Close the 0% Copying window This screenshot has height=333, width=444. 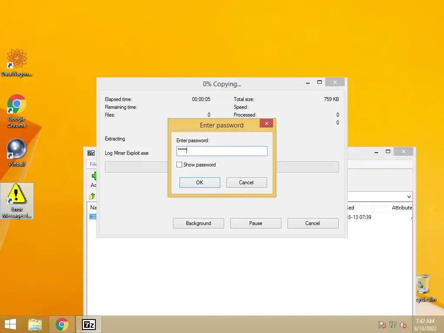coord(335,82)
